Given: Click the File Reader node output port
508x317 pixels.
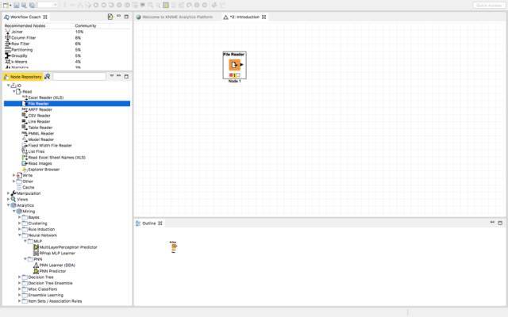Looking at the screenshot, I should point(241,65).
